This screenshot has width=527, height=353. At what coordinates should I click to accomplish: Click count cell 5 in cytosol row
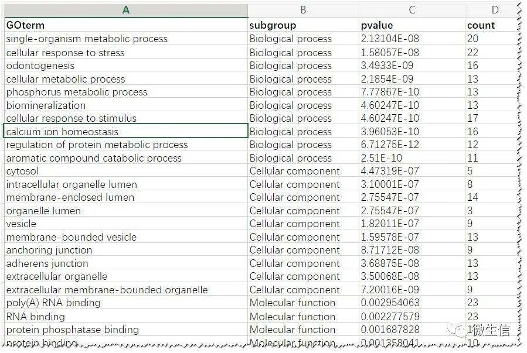point(492,171)
